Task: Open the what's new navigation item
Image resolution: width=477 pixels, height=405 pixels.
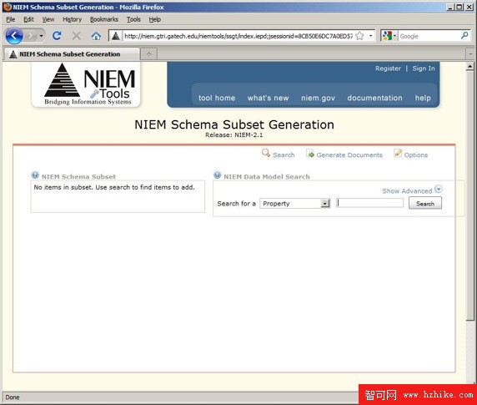Action: (x=268, y=98)
